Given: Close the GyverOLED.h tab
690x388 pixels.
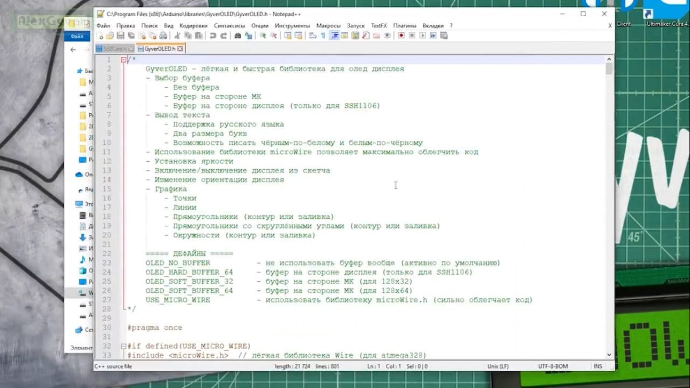Looking at the screenshot, I should pos(181,48).
